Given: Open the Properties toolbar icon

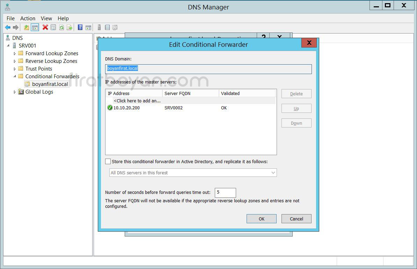Looking at the screenshot, I should tap(53, 27).
